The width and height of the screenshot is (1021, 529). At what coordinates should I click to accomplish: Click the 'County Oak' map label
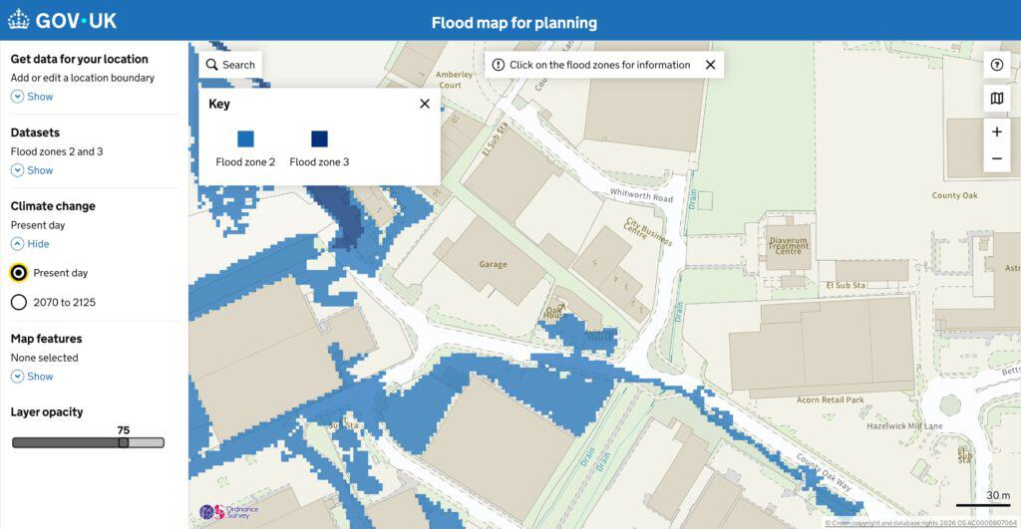click(x=954, y=195)
